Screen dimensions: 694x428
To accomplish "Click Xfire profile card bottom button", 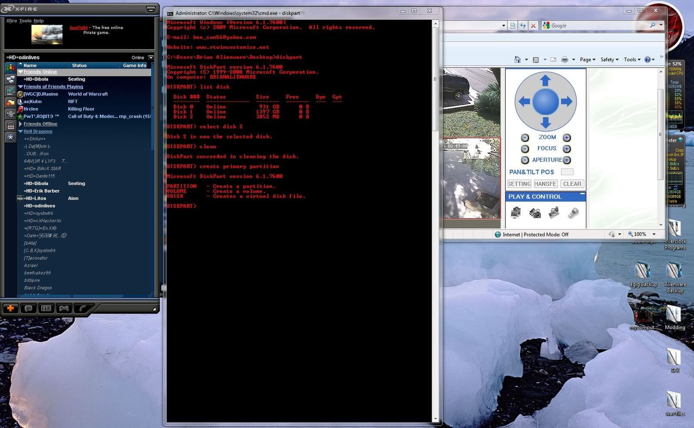I will point(46,308).
